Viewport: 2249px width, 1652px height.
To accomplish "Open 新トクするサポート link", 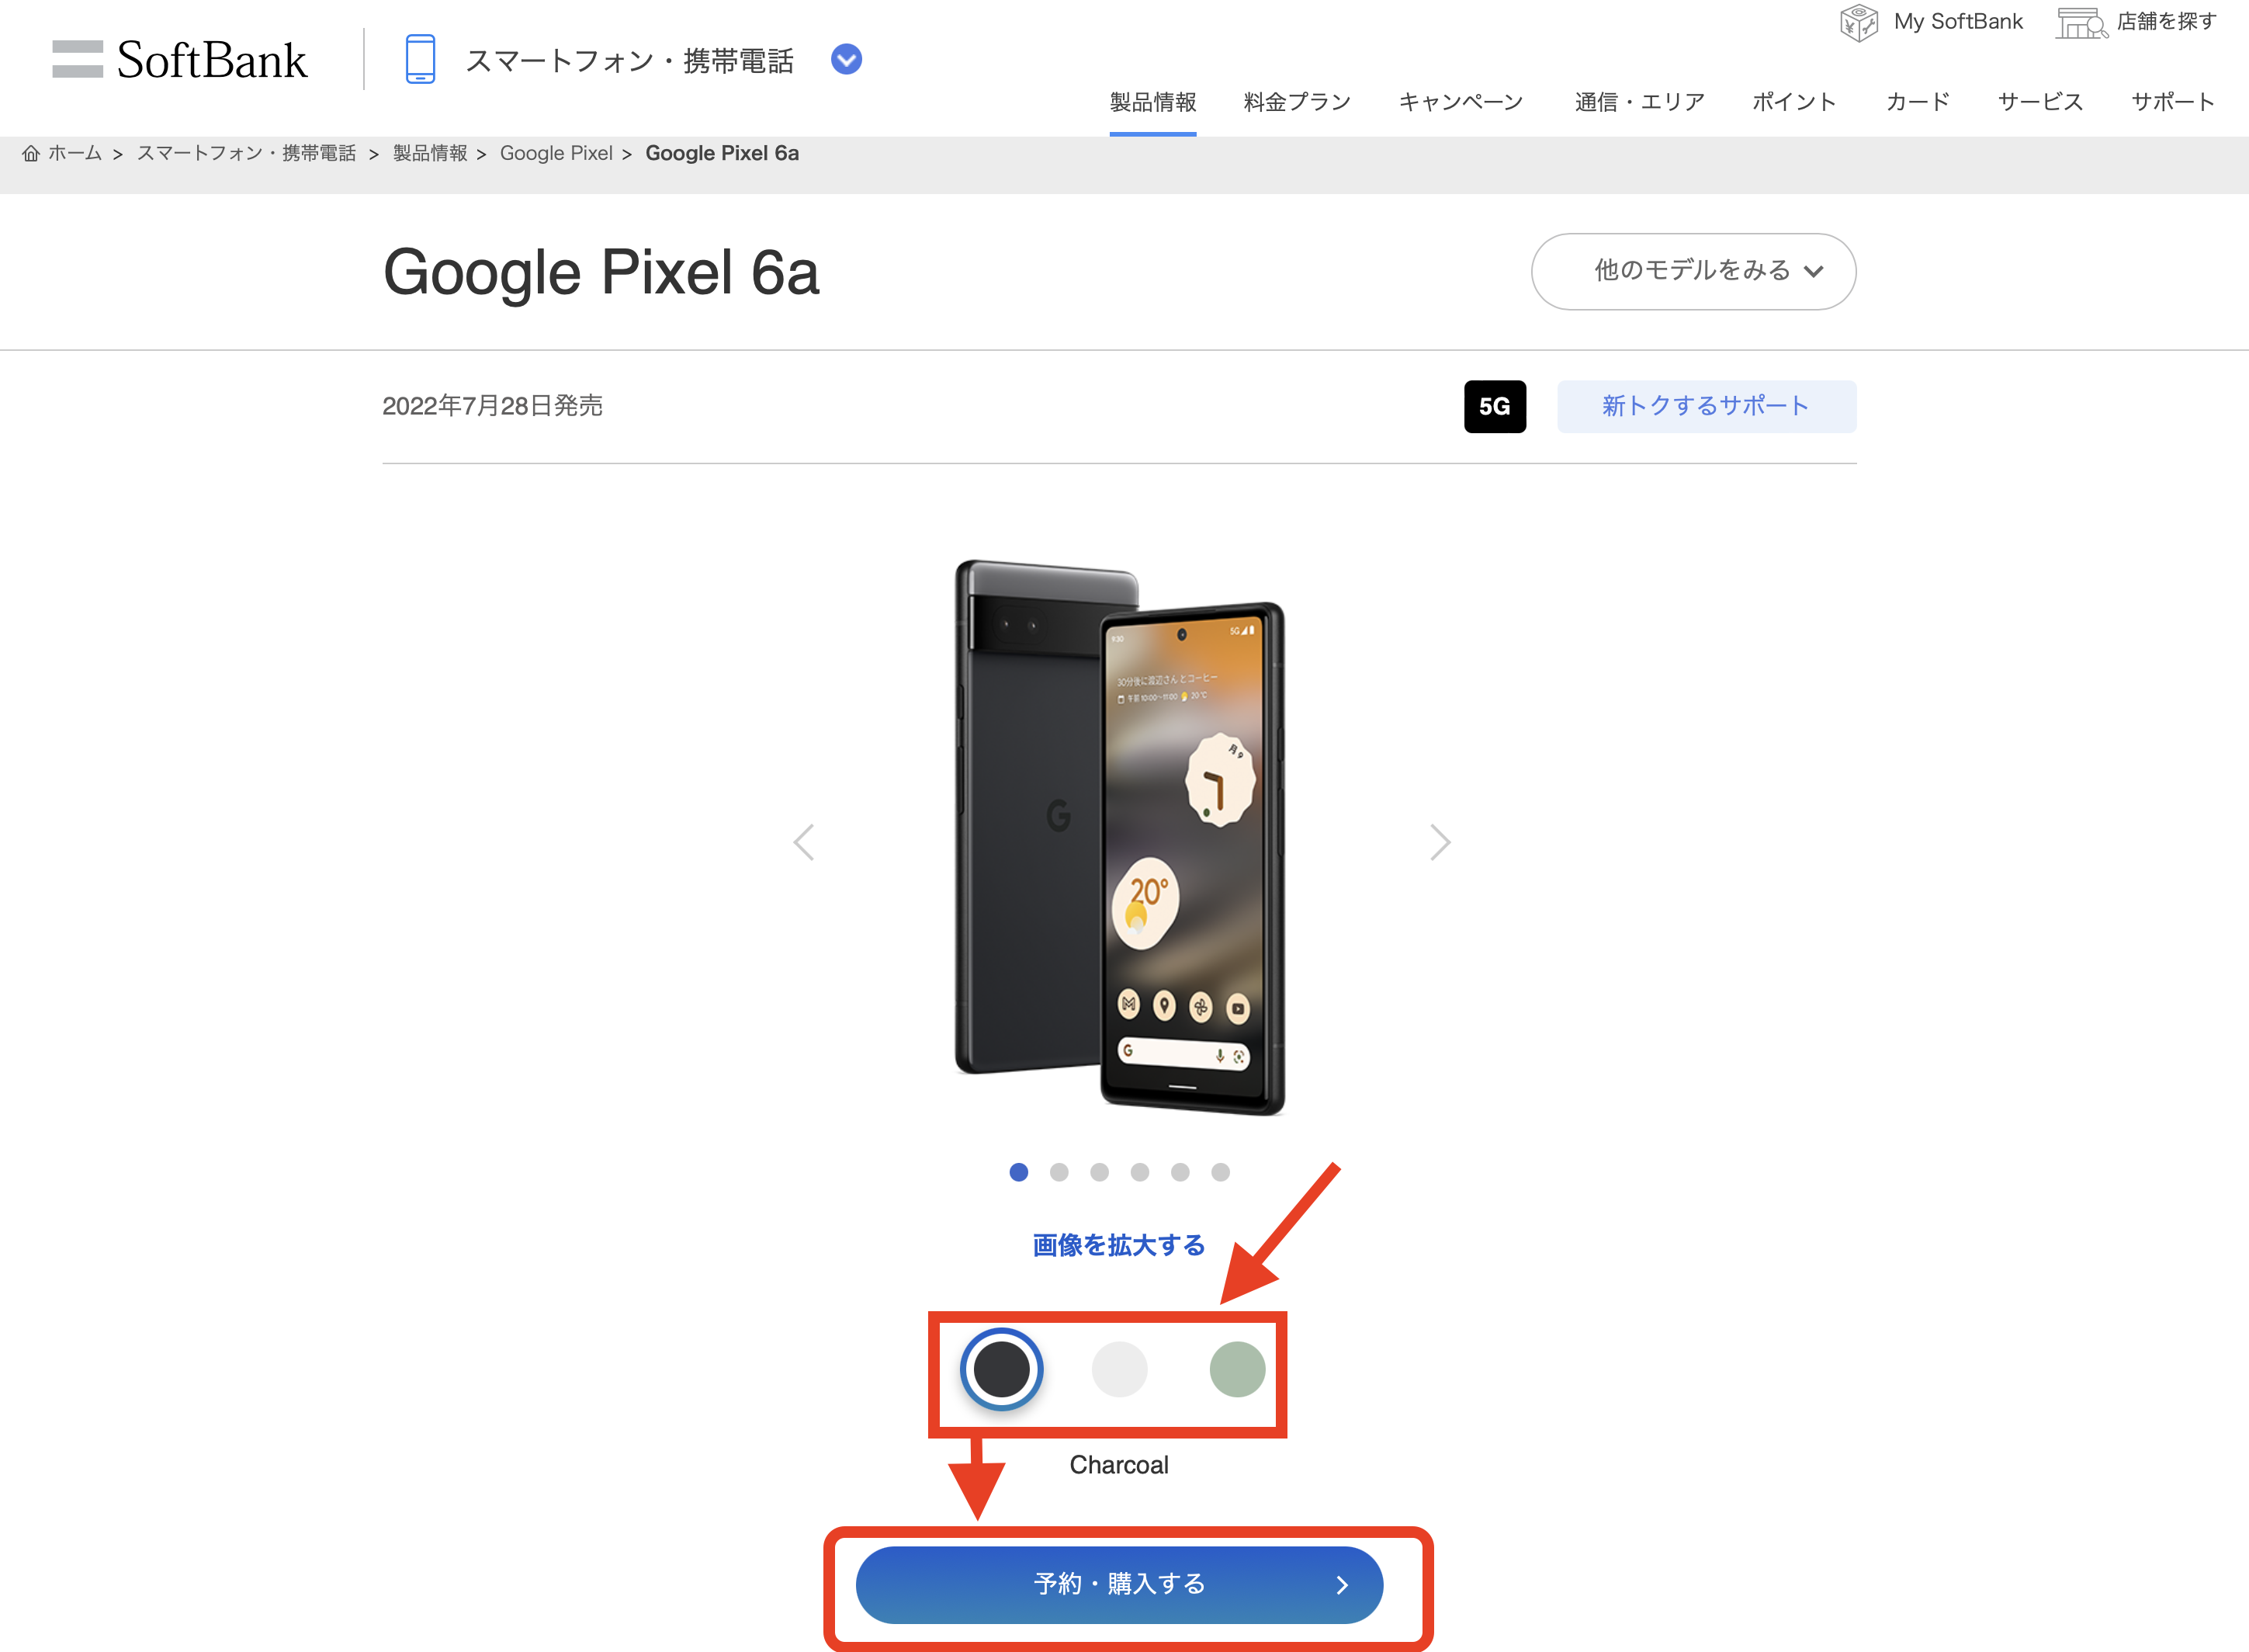I will point(1707,406).
